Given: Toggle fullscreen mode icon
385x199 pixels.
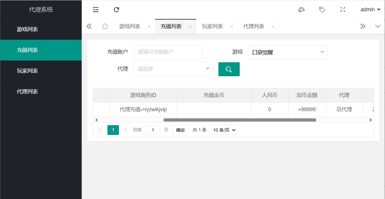Looking at the screenshot, I should tap(343, 10).
